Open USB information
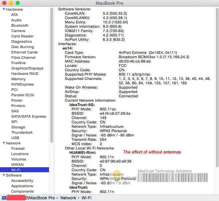This screenshot has height=201, width=219. 15,138
